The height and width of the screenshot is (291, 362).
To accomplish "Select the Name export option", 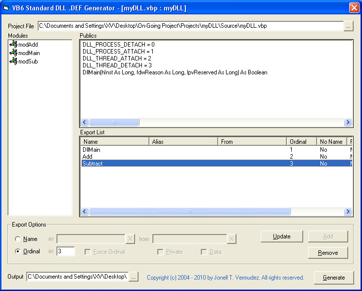I will pos(18,239).
